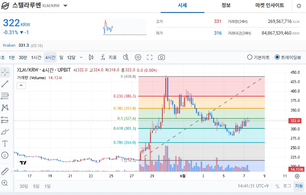Switch to the 시세 tab
This screenshot has height=195, width=306.
point(182,5)
